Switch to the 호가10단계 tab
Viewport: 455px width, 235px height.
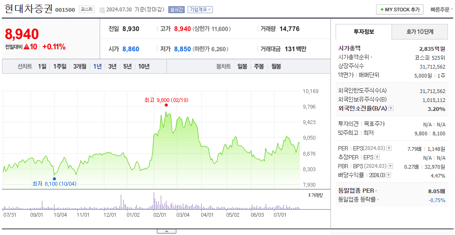[x=420, y=31]
